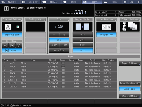This screenshot has width=142, height=107.
Task: Toggle Separate Scan mode
Action: tap(12, 35)
